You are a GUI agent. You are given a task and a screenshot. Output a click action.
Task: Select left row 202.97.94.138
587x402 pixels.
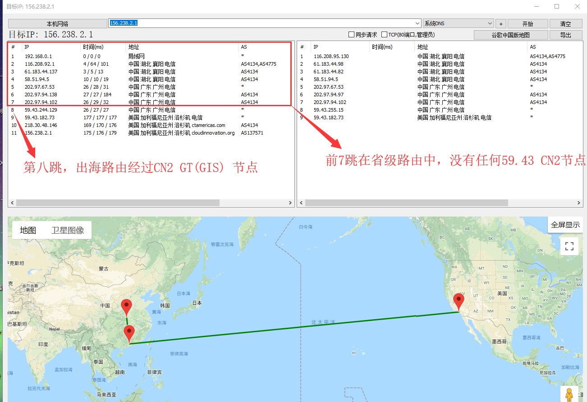[151, 95]
